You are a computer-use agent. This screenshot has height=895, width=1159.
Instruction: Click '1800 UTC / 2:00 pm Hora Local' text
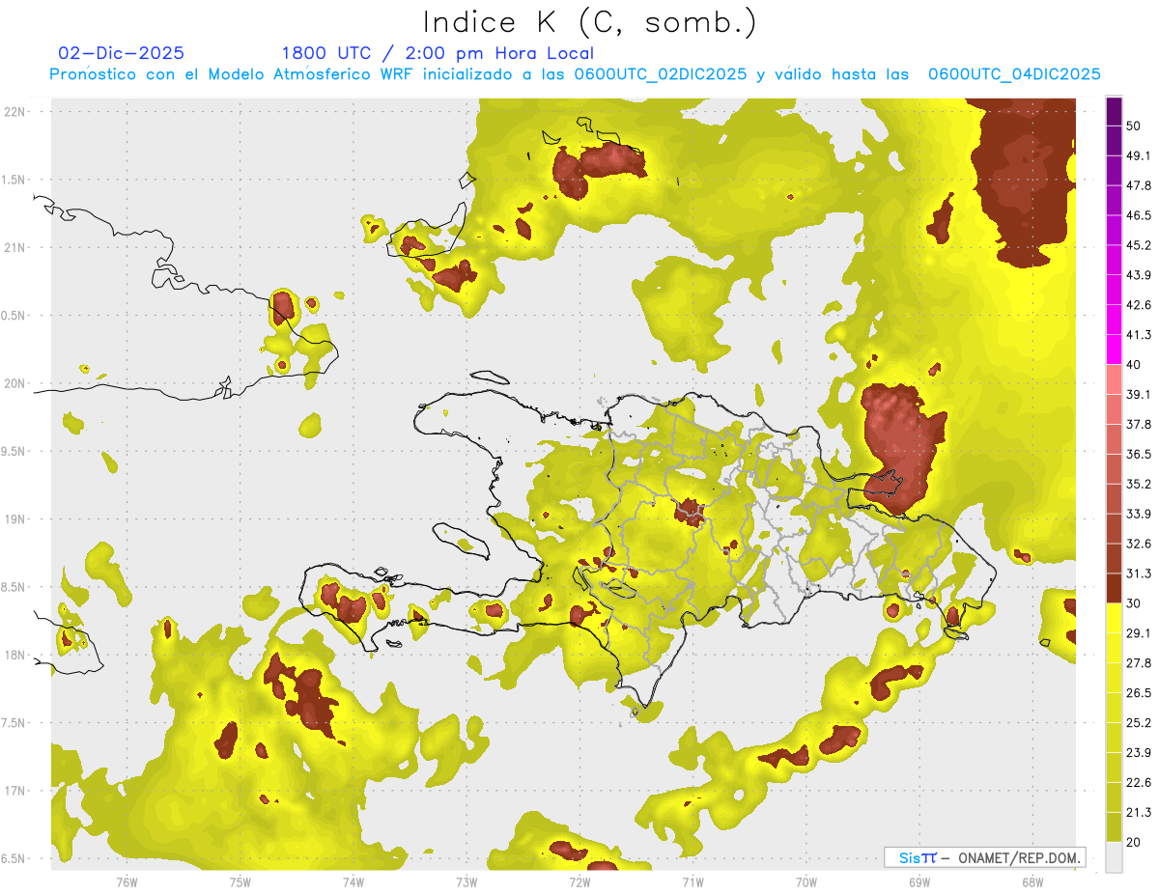(438, 53)
